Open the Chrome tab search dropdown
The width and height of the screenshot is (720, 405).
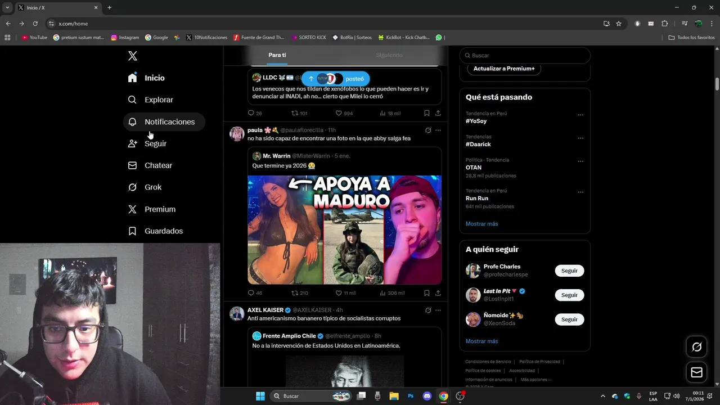7,7
